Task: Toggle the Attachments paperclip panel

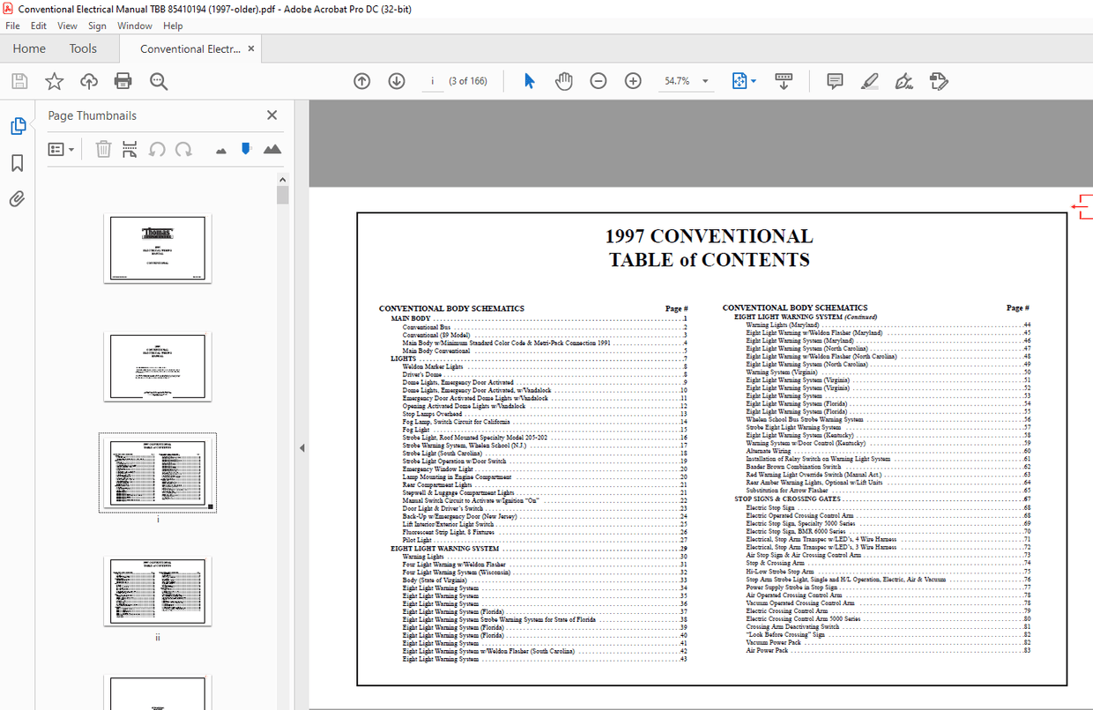Action: point(17,199)
